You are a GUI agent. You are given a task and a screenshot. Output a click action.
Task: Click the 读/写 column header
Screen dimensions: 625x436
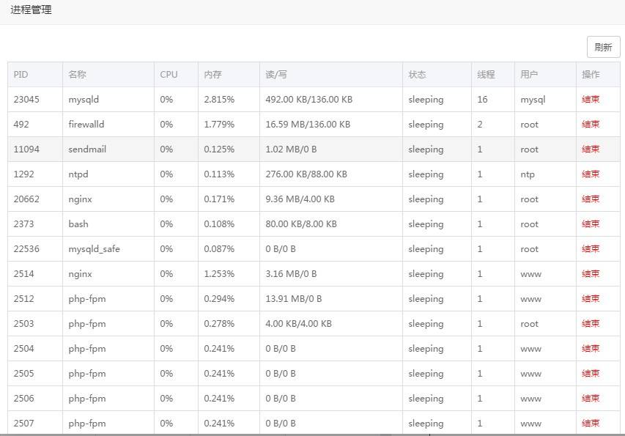(276, 75)
